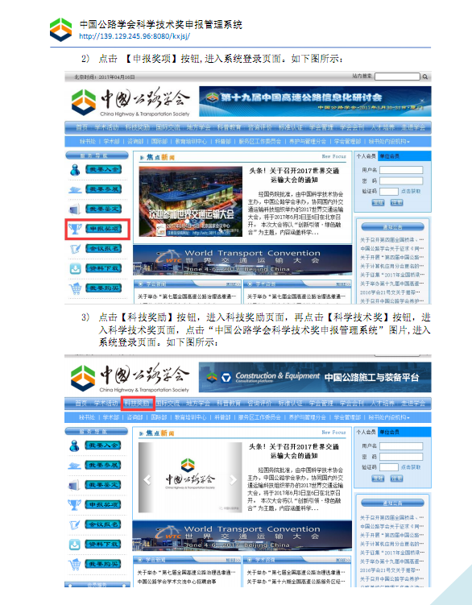Viewport: 472px width, 605px height.
Task: Click the 站内搜索 text input field
Action: [x=397, y=77]
